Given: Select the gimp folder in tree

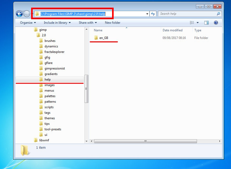Looking at the screenshot, I should (43, 30).
